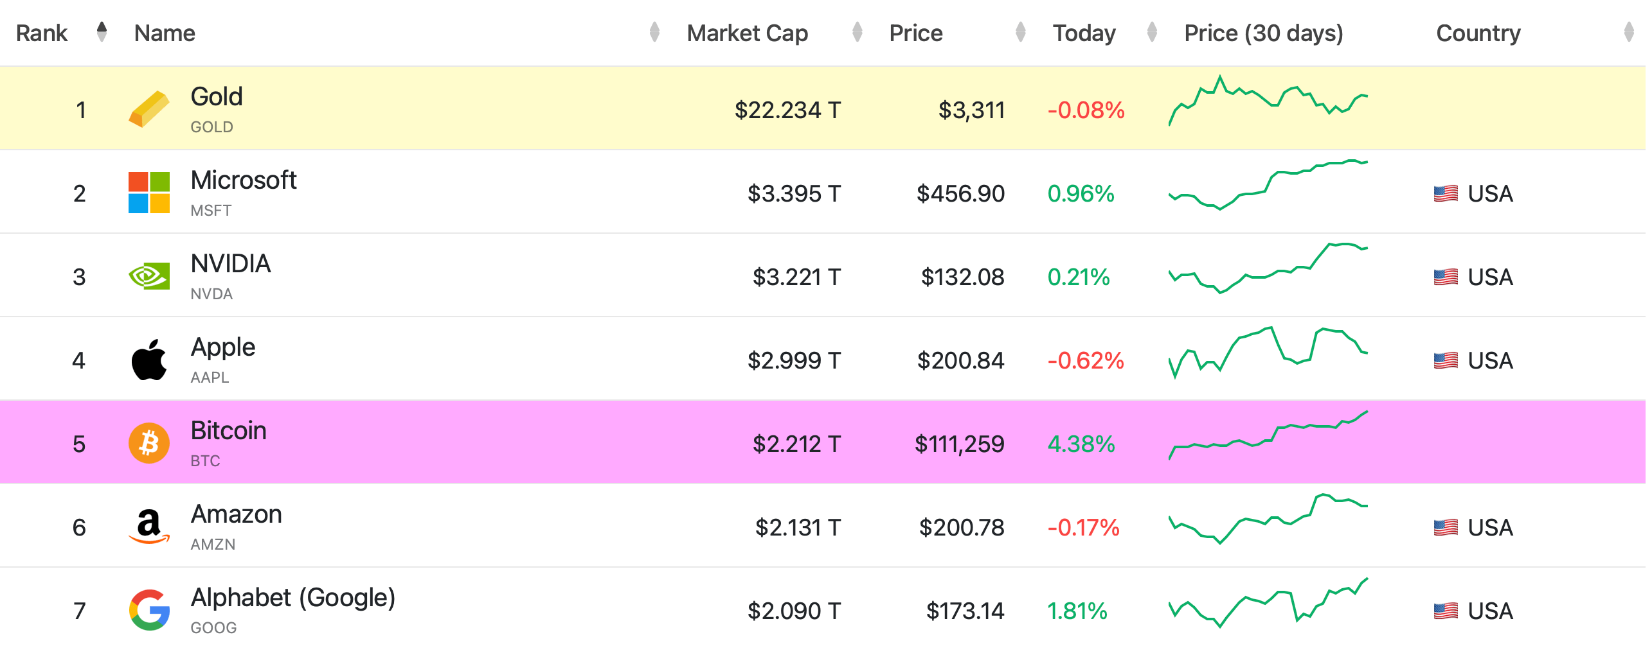This screenshot has width=1652, height=646.
Task: Click the Rank column header
Action: (x=42, y=33)
